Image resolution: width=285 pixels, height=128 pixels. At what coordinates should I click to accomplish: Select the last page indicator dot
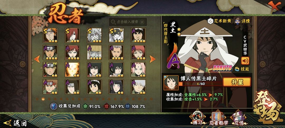[151, 99]
